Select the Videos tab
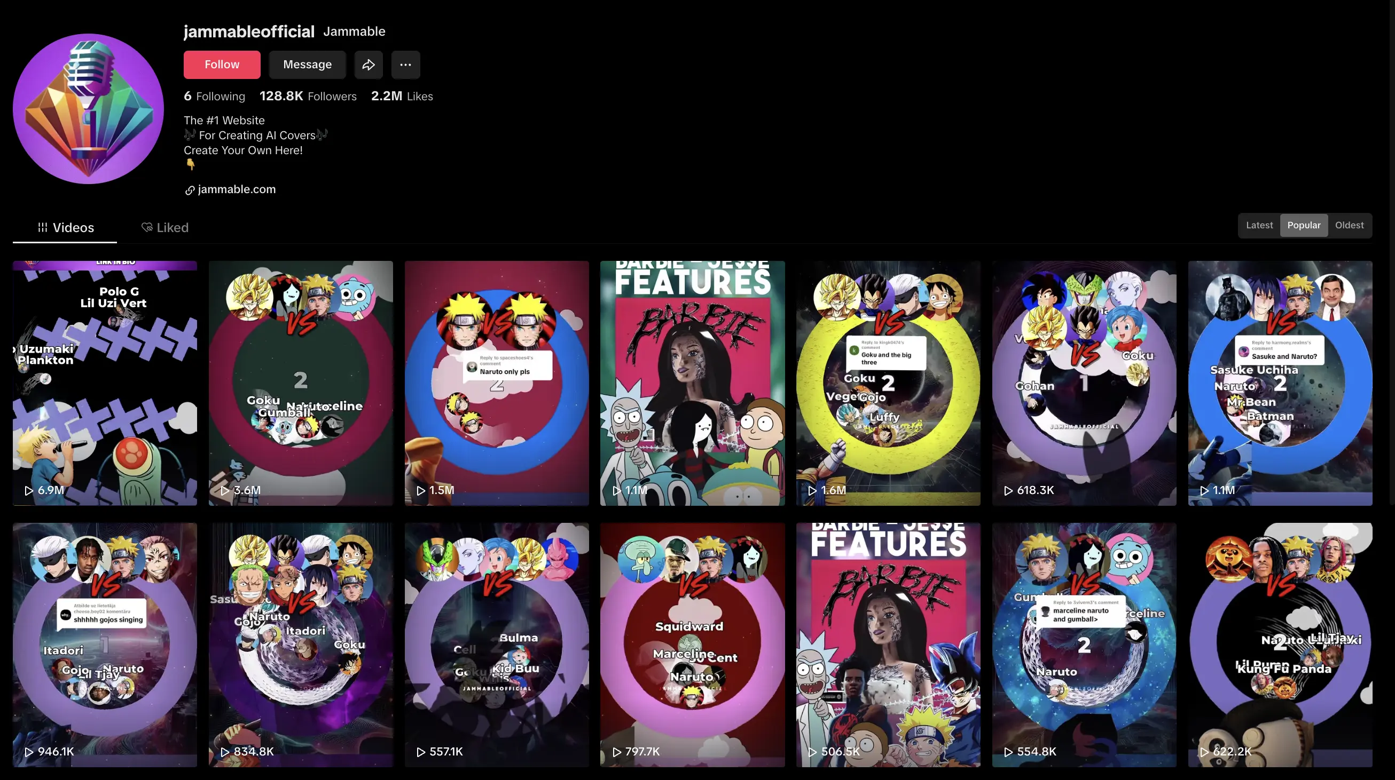The width and height of the screenshot is (1395, 780). click(x=65, y=228)
